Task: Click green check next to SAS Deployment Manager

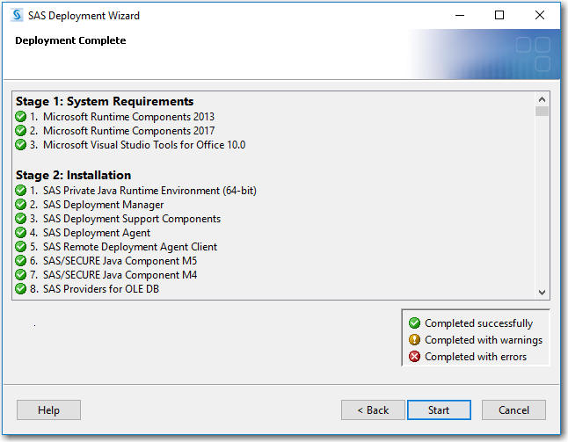Action: click(x=21, y=205)
